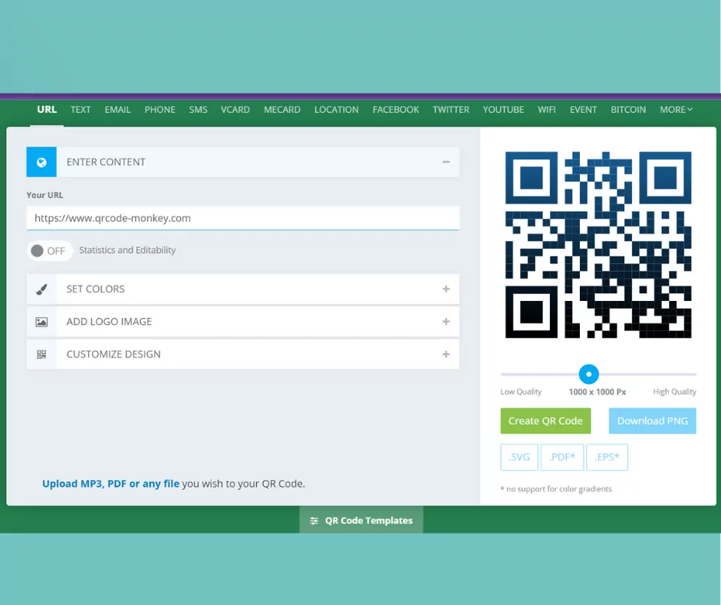Collapse the Enter Content section with minus
The height and width of the screenshot is (605, 721).
pyautogui.click(x=446, y=162)
